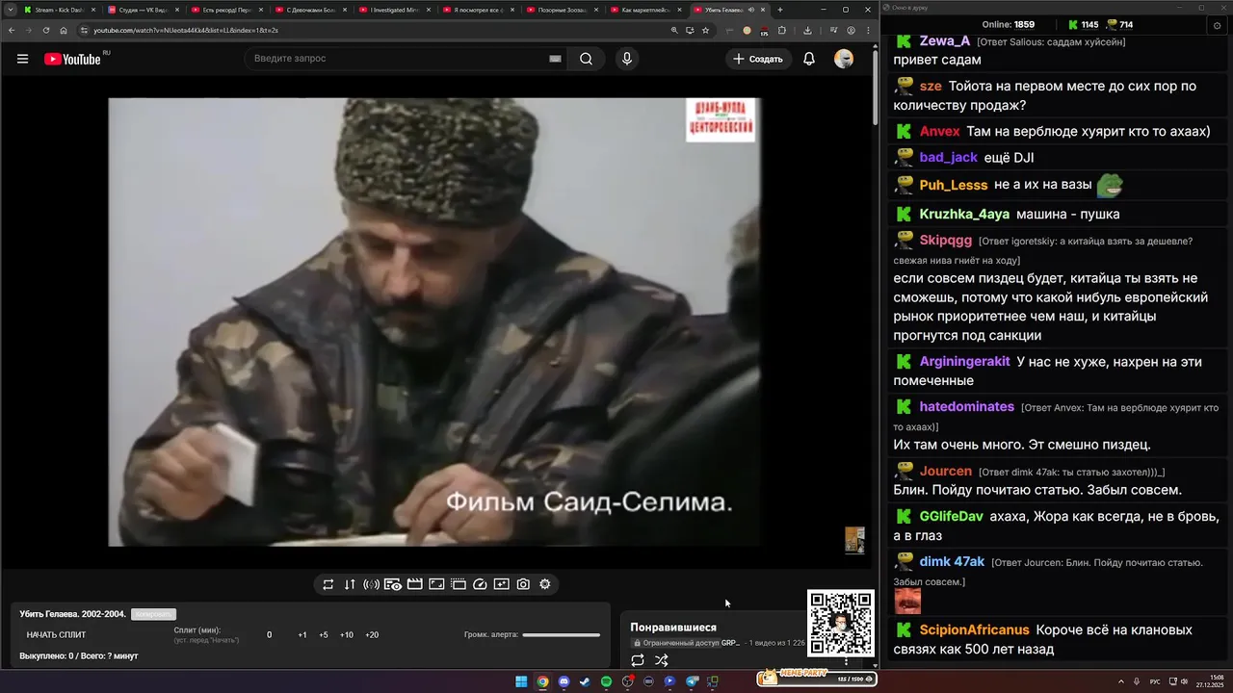
Task: Open the speedometer playback speed icon
Action: click(480, 584)
